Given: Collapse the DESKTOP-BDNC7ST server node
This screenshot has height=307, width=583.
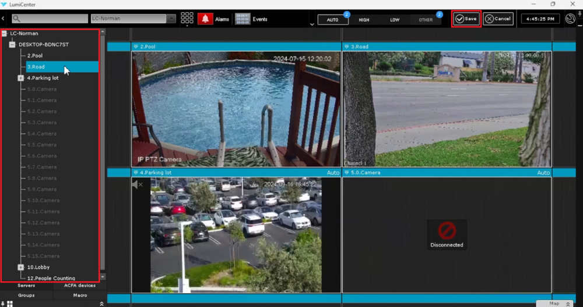Looking at the screenshot, I should [x=12, y=45].
